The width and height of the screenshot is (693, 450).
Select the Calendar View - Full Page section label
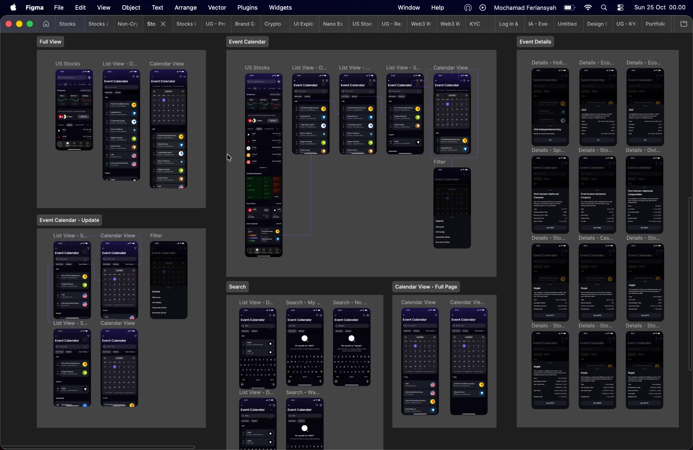(426, 287)
